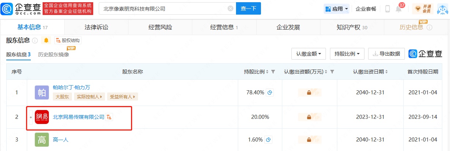Switch to the 知识产权 tab
Viewport: 450px width, 151px height.
point(352,27)
